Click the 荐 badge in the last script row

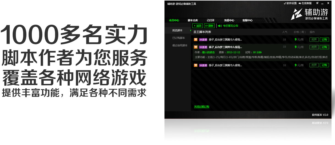[196, 65]
